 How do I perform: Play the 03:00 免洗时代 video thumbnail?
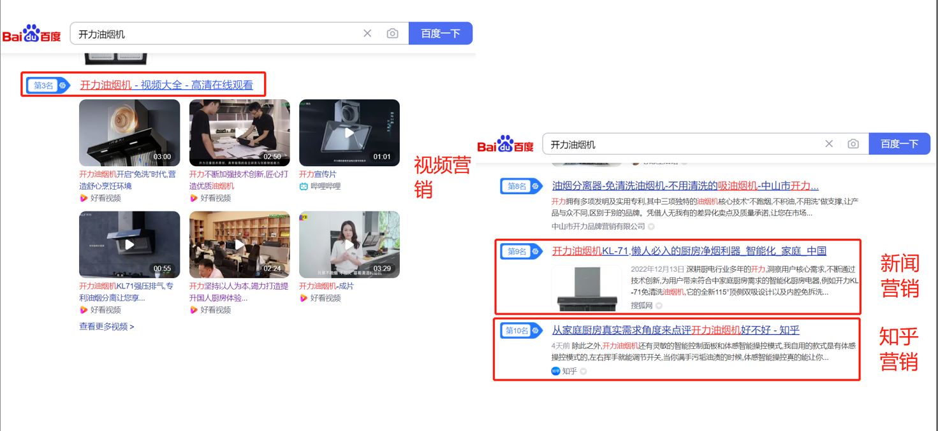coord(129,132)
